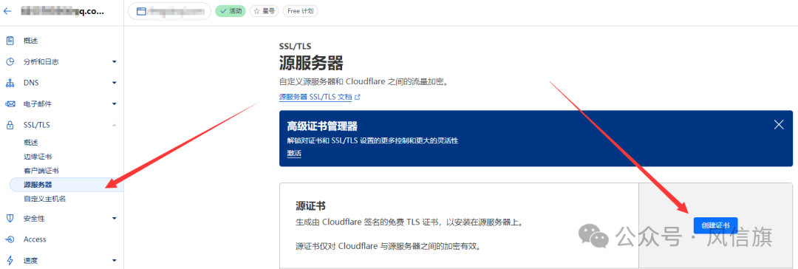This screenshot has width=798, height=269.
Task: Click the 源证书 heading text
Action: 310,206
